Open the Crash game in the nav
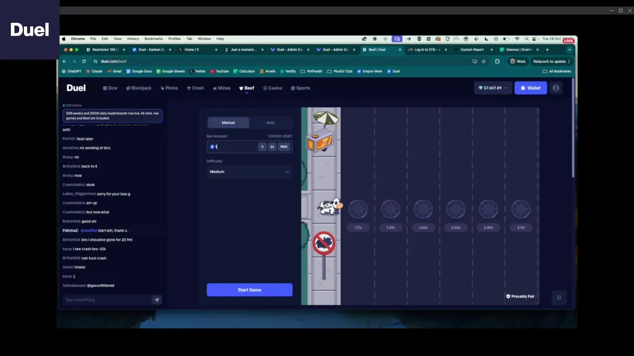The width and height of the screenshot is (634, 356). click(195, 88)
